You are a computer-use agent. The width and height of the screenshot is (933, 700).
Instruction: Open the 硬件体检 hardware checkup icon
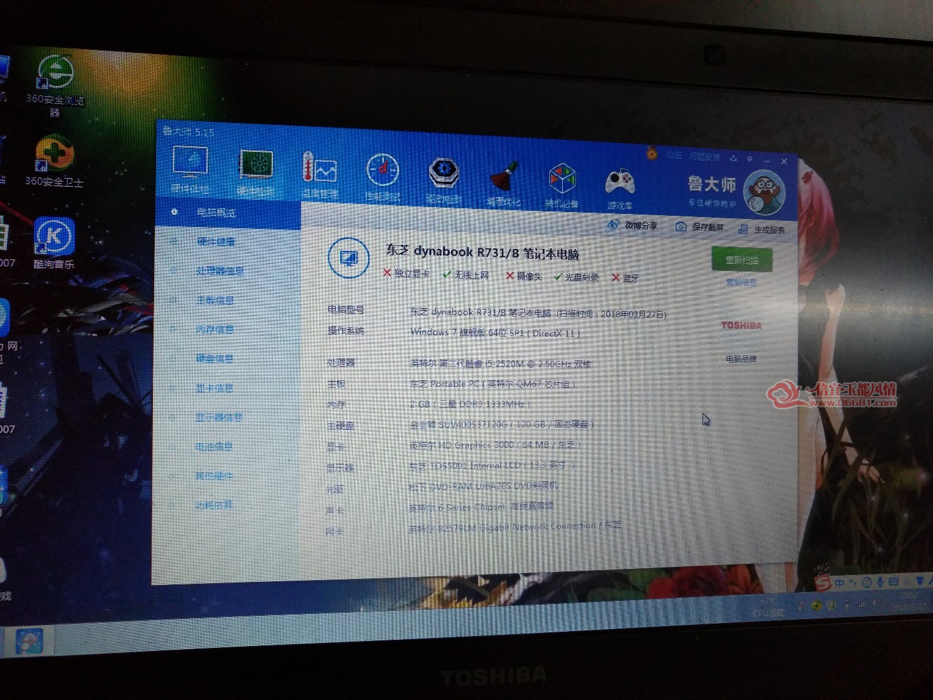tap(190, 169)
